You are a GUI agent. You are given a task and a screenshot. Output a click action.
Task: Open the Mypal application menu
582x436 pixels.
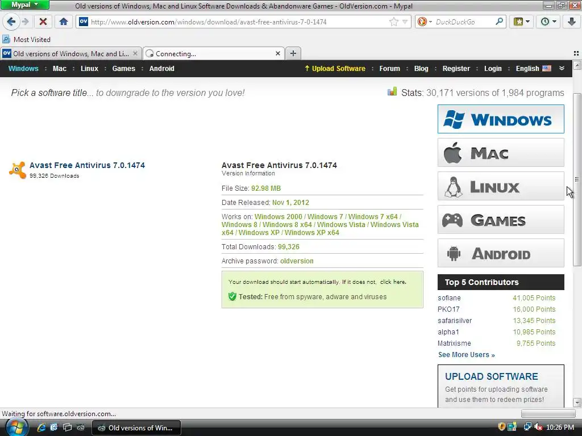click(x=24, y=5)
